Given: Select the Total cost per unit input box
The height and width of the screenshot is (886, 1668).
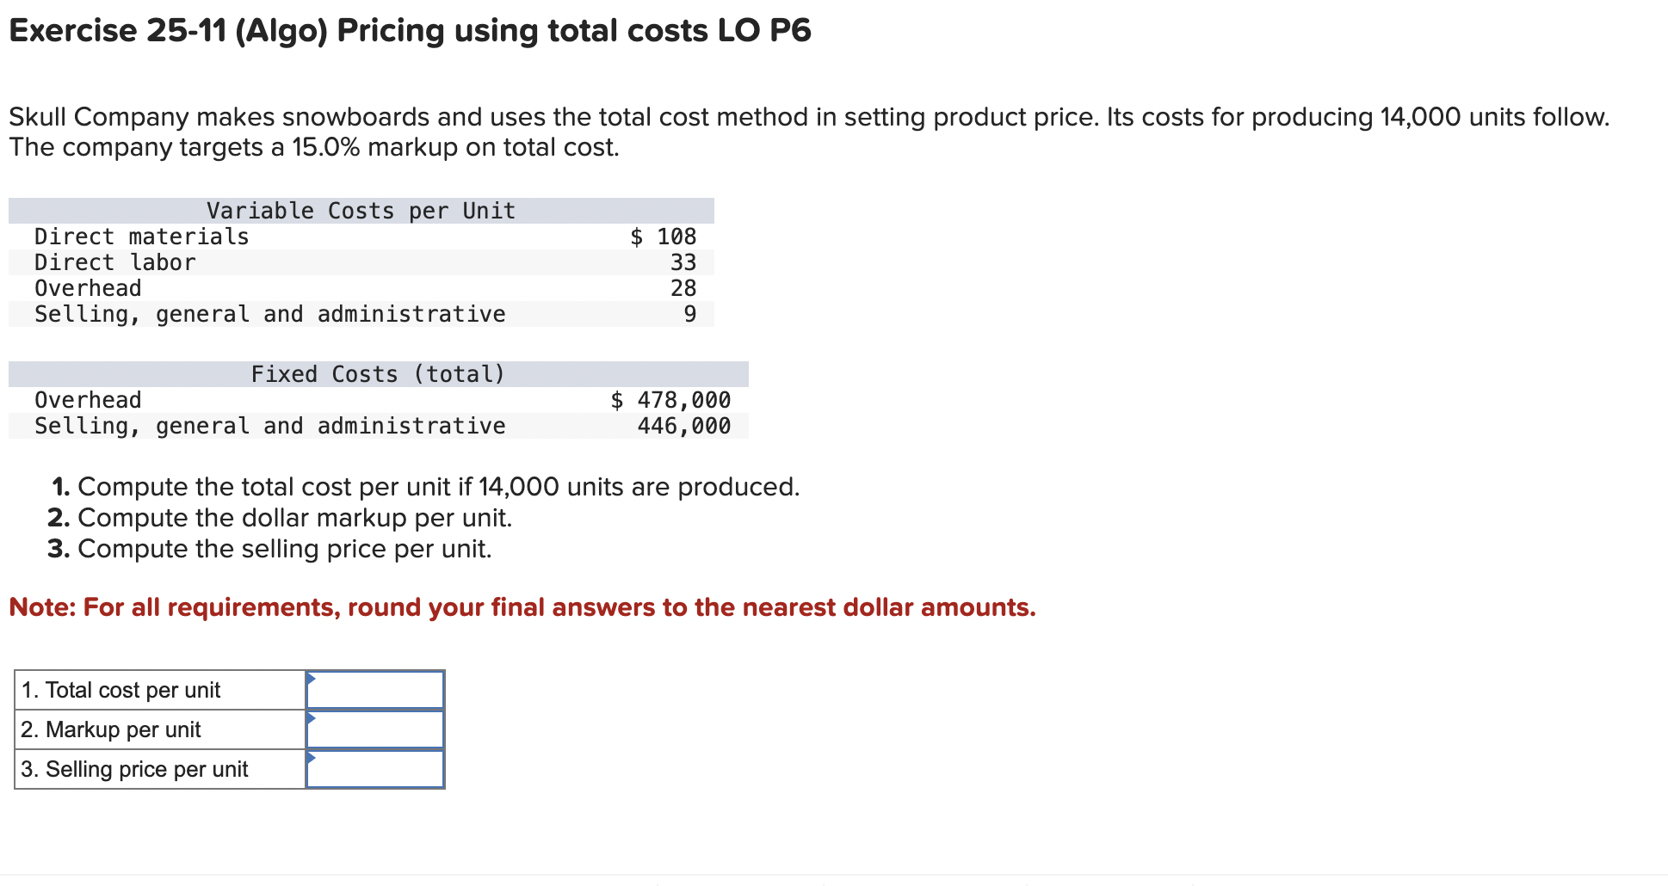Looking at the screenshot, I should point(374,689).
